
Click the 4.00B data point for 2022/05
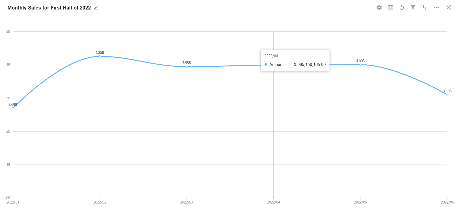pos(360,65)
